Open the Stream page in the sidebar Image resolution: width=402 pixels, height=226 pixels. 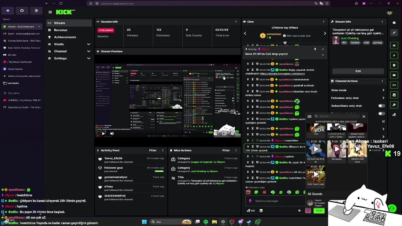tap(69, 23)
